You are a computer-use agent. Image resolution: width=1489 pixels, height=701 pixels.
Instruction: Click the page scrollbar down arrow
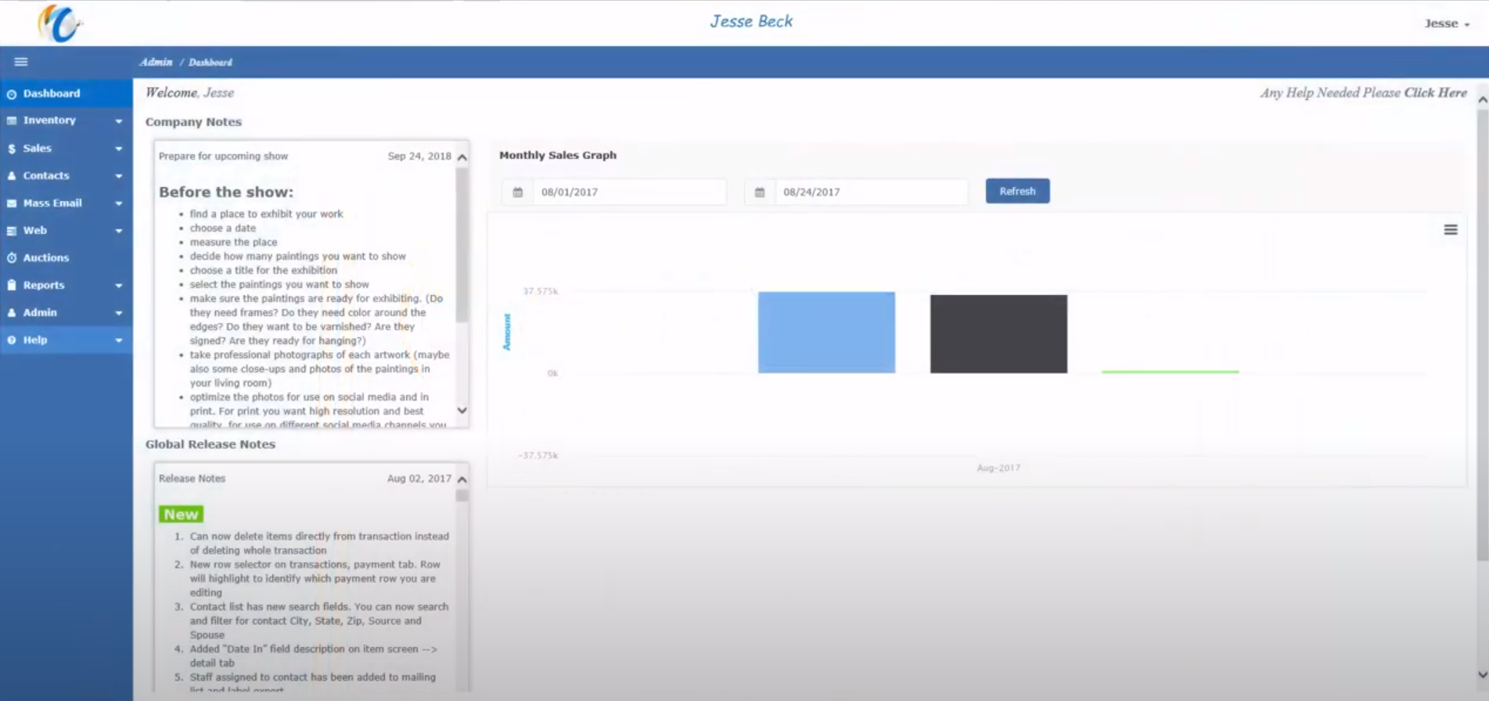1482,674
